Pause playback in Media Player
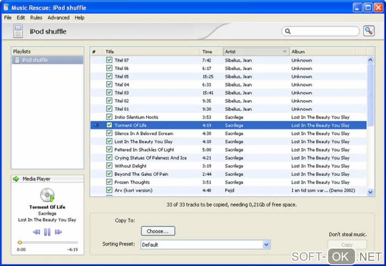Viewport: 386px width, 266px height. tap(47, 232)
